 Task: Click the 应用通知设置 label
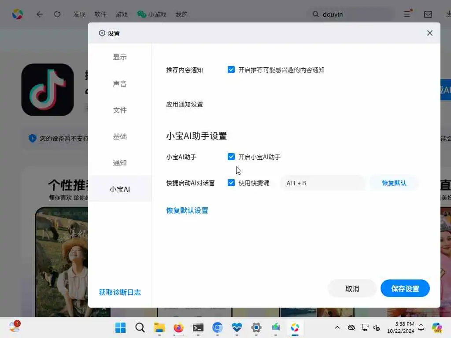pyautogui.click(x=185, y=104)
